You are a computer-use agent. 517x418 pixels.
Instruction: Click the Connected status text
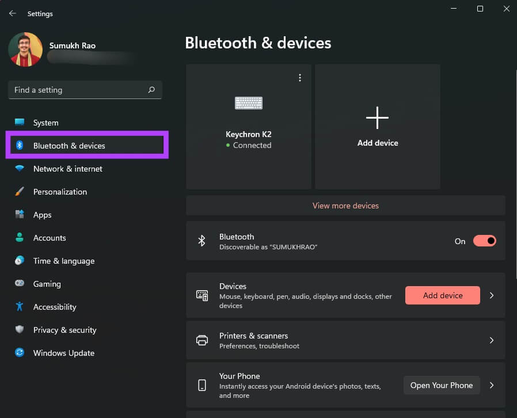pyautogui.click(x=252, y=145)
